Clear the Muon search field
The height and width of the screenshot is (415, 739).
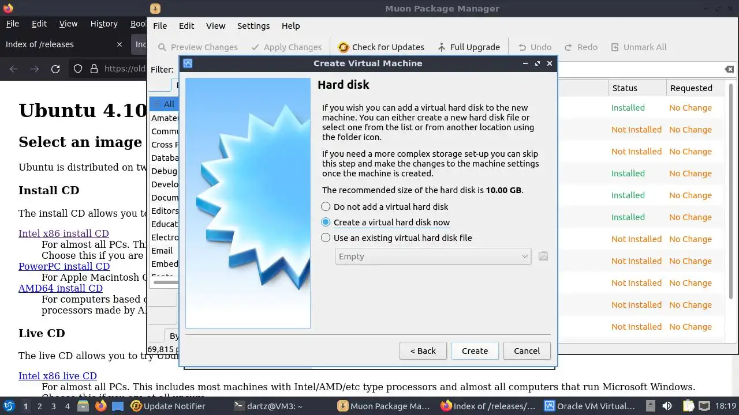[730, 69]
